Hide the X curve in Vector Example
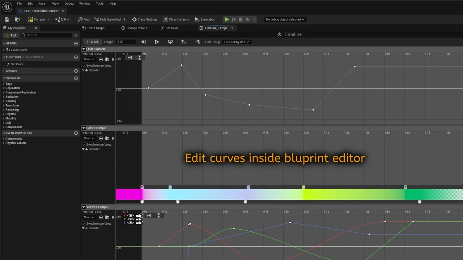 [x=131, y=215]
